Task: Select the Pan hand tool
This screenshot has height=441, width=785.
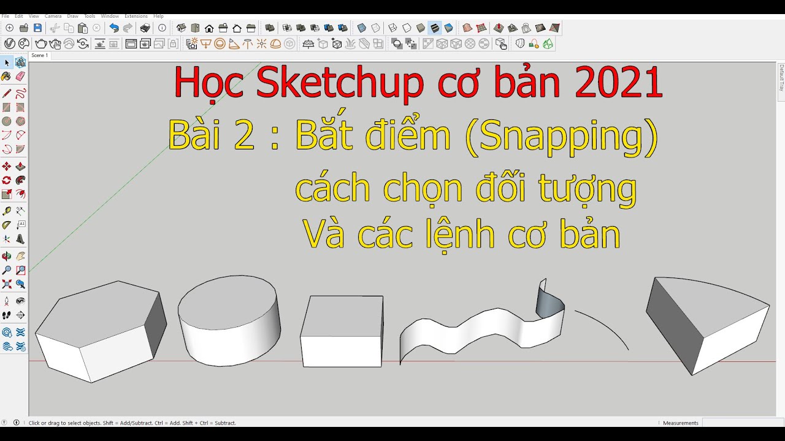Action: coord(20,256)
